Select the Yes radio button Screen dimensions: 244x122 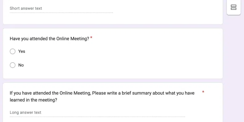[13, 52]
